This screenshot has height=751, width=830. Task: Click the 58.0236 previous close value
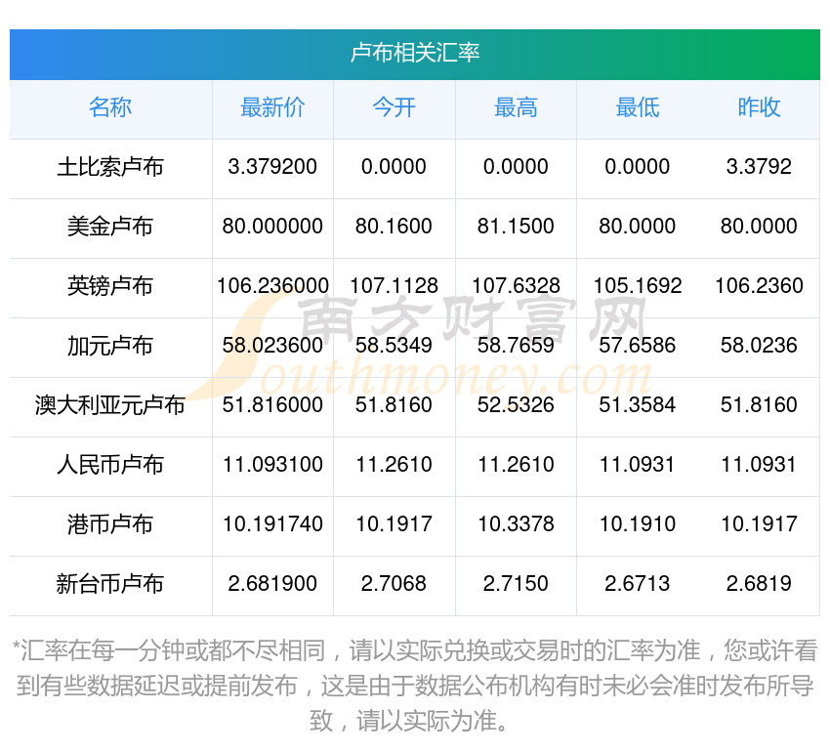point(759,346)
